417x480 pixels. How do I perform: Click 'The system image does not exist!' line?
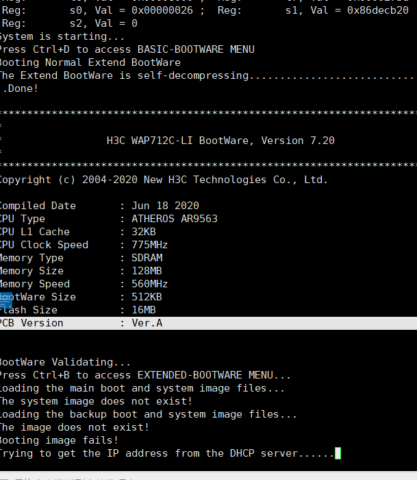(x=96, y=402)
